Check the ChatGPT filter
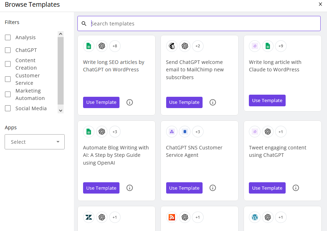The width and height of the screenshot is (327, 231). (x=8, y=50)
